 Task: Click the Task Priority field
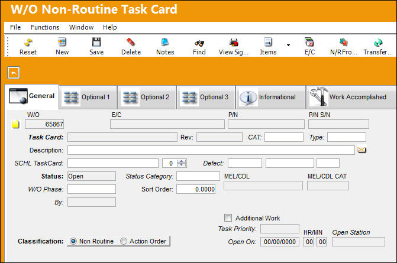point(280,229)
